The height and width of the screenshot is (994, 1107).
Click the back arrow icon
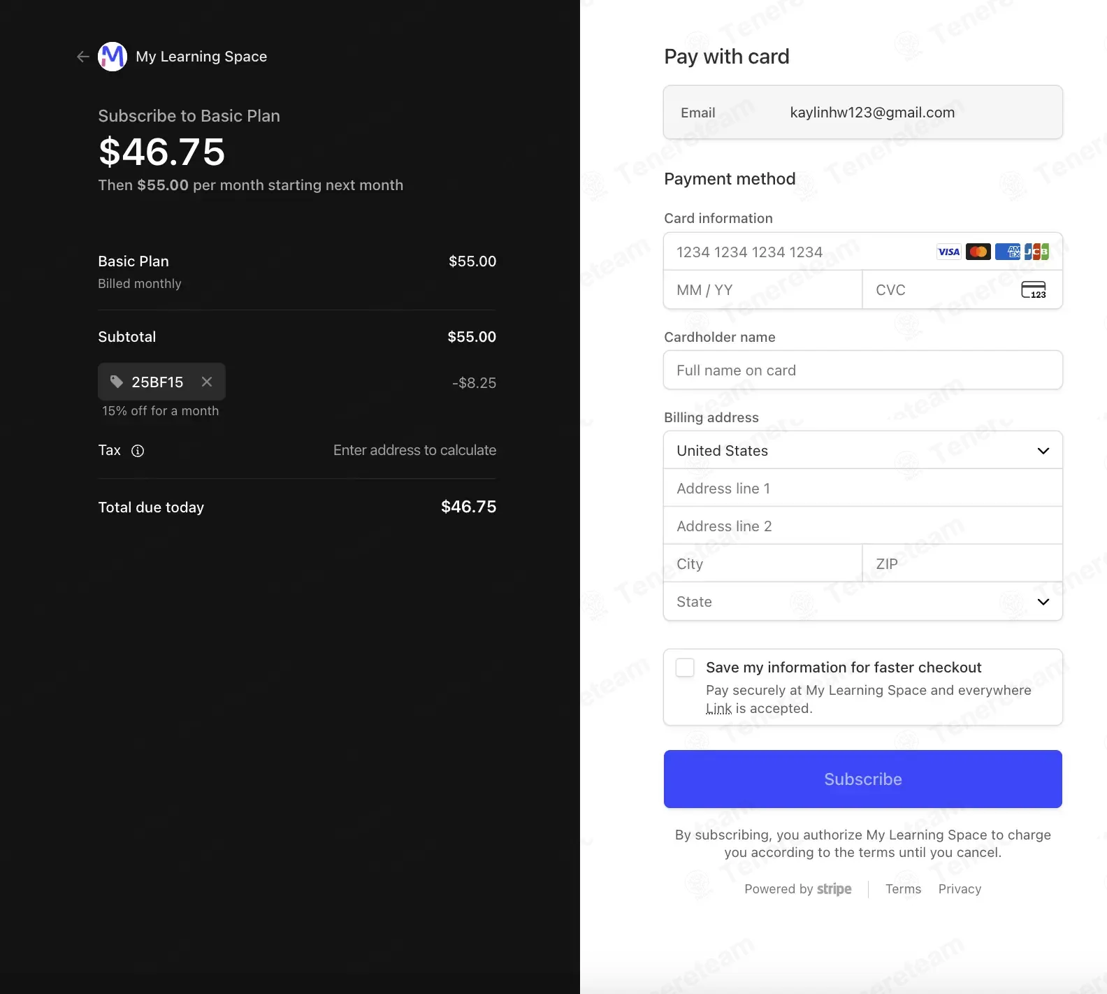[83, 57]
